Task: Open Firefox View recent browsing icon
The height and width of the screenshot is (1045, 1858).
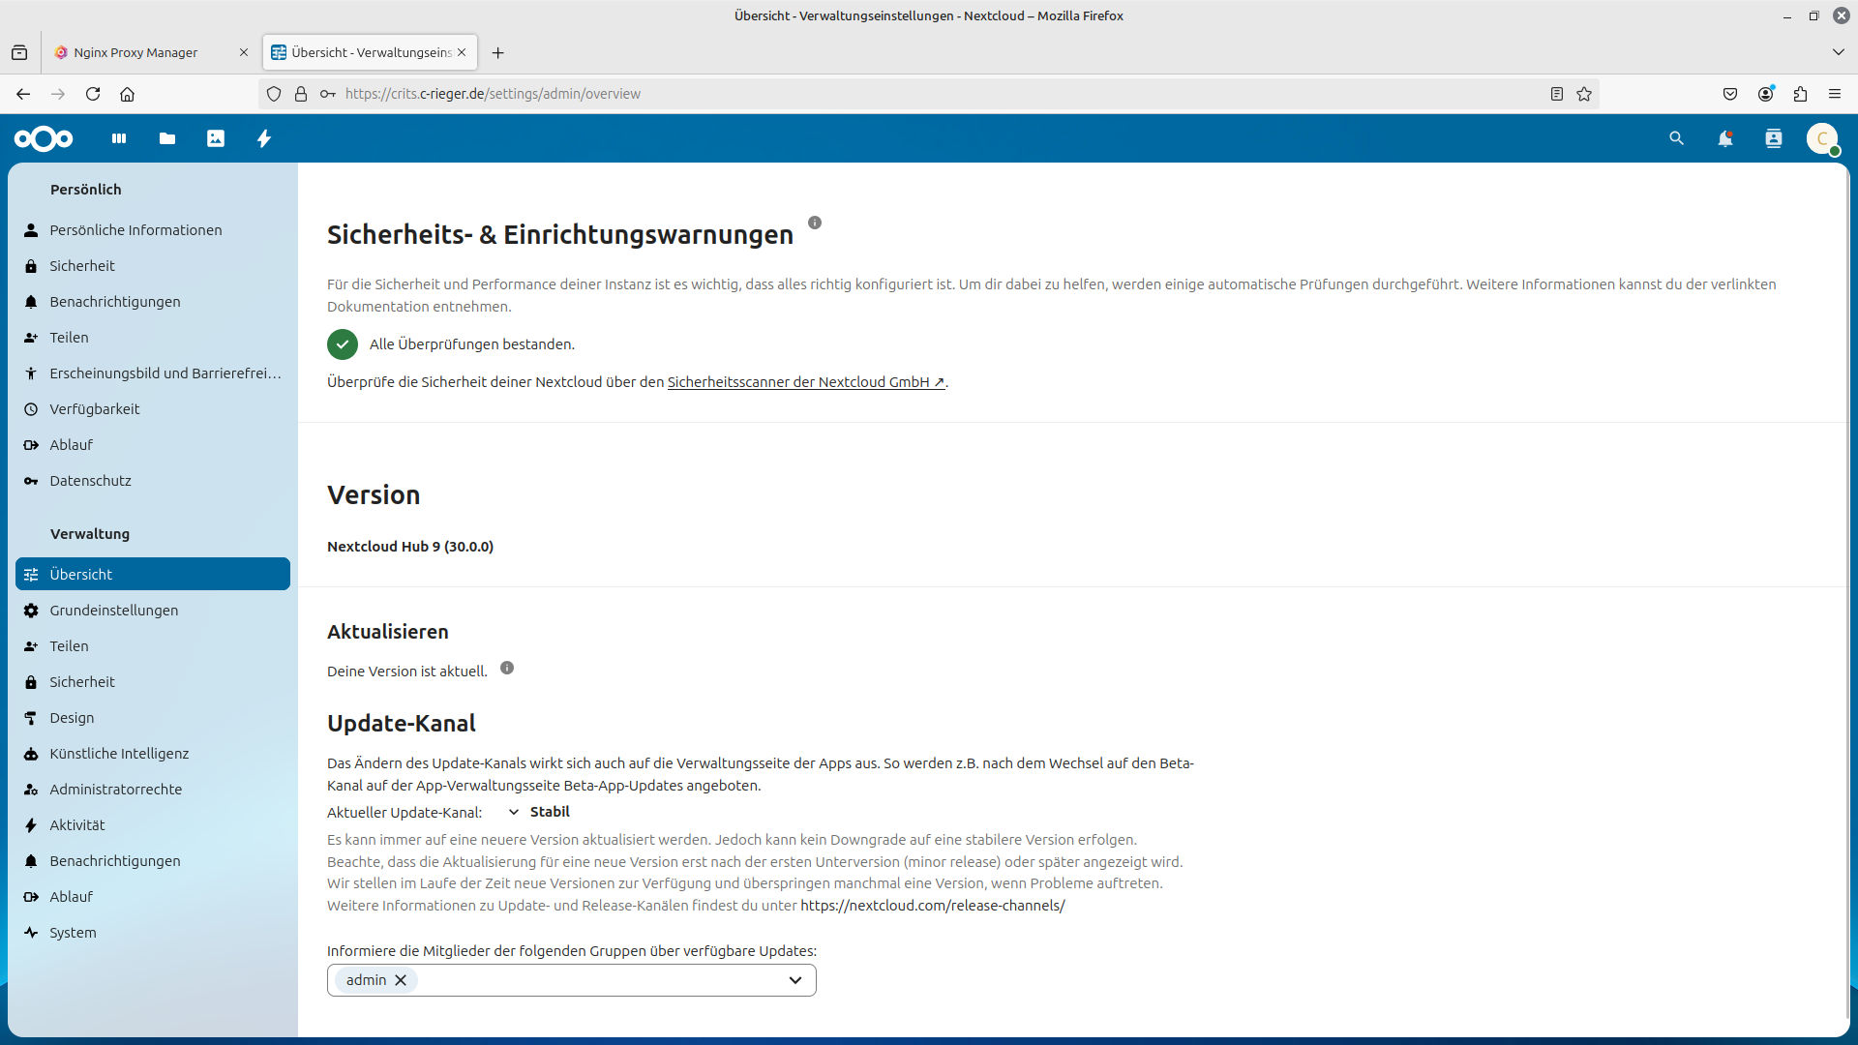Action: coord(19,52)
